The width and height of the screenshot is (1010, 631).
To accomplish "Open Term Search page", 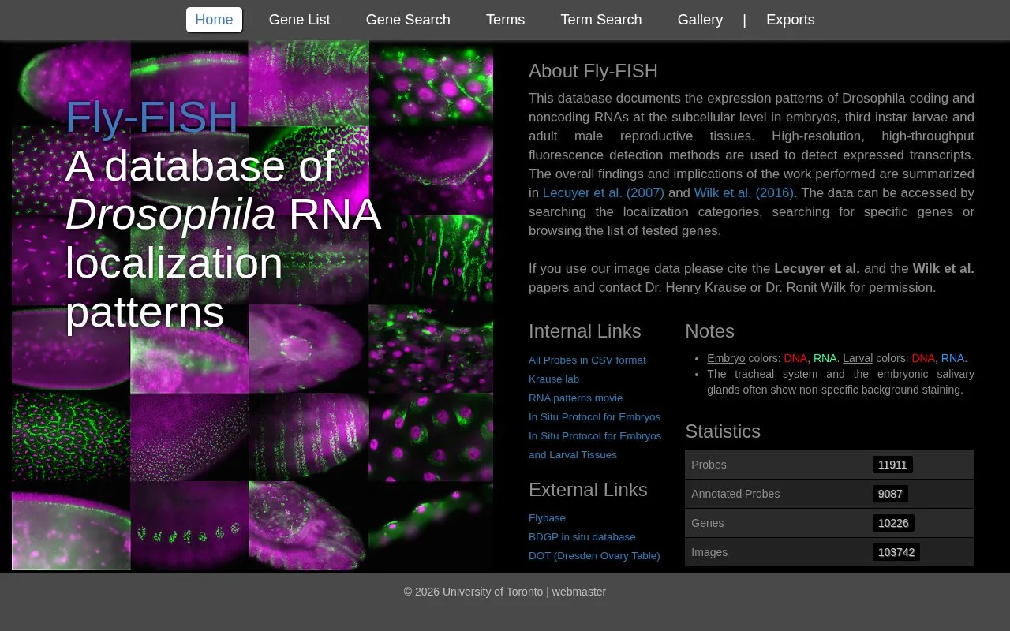I will pos(601,20).
